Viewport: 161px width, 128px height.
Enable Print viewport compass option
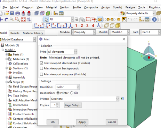click(41, 74)
